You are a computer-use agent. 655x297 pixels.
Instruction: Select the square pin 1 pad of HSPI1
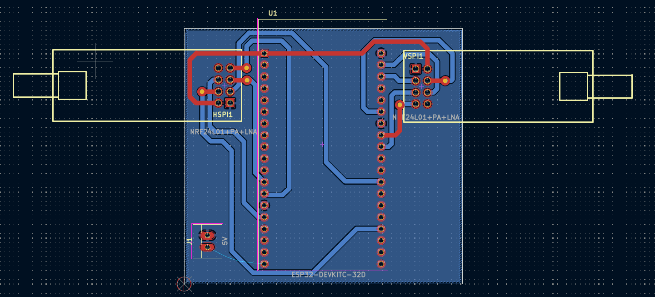tap(230, 103)
